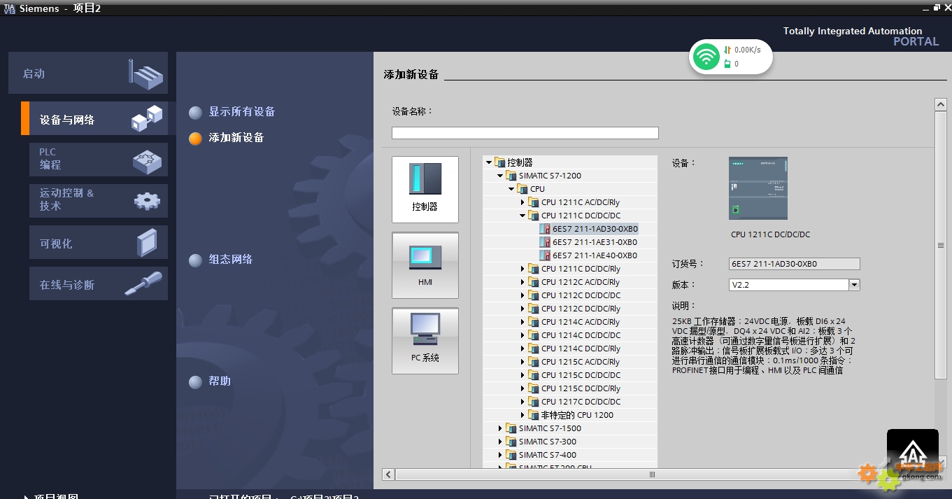Click the CPU 1214C DC/DC/Rly folder icon
This screenshot has height=499, width=952.
point(533,349)
